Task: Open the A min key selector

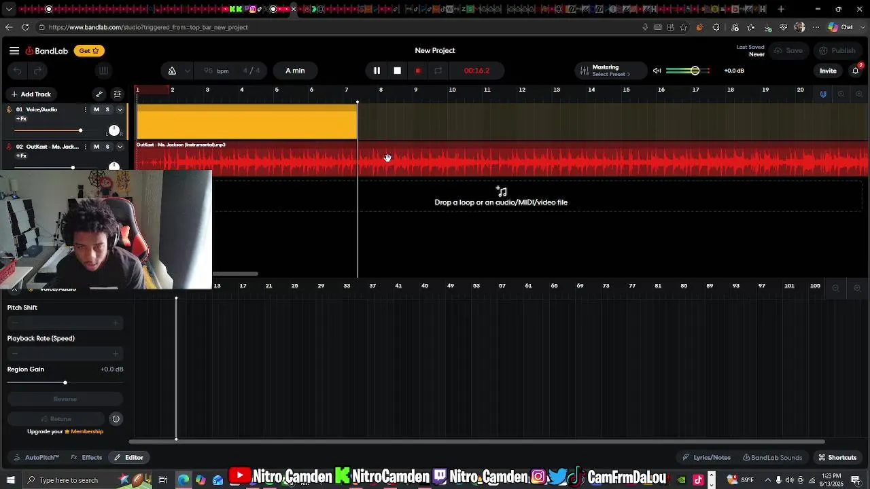Action: coord(295,71)
